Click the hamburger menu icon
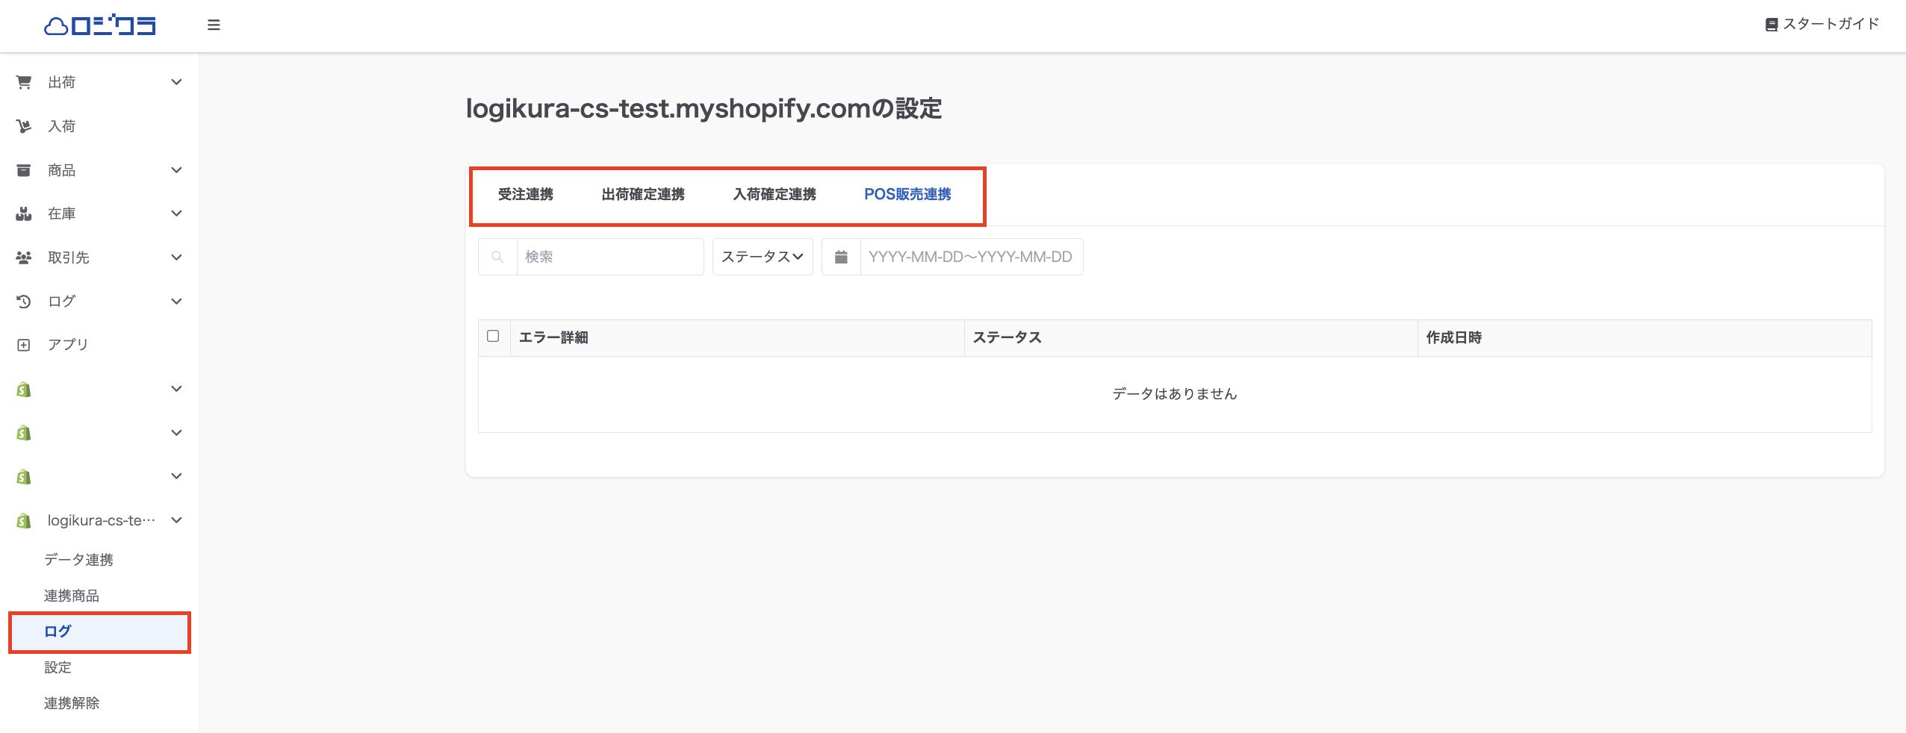 [x=214, y=25]
